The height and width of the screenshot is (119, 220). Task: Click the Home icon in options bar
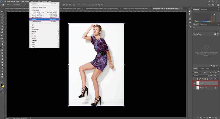[x=3, y=5]
